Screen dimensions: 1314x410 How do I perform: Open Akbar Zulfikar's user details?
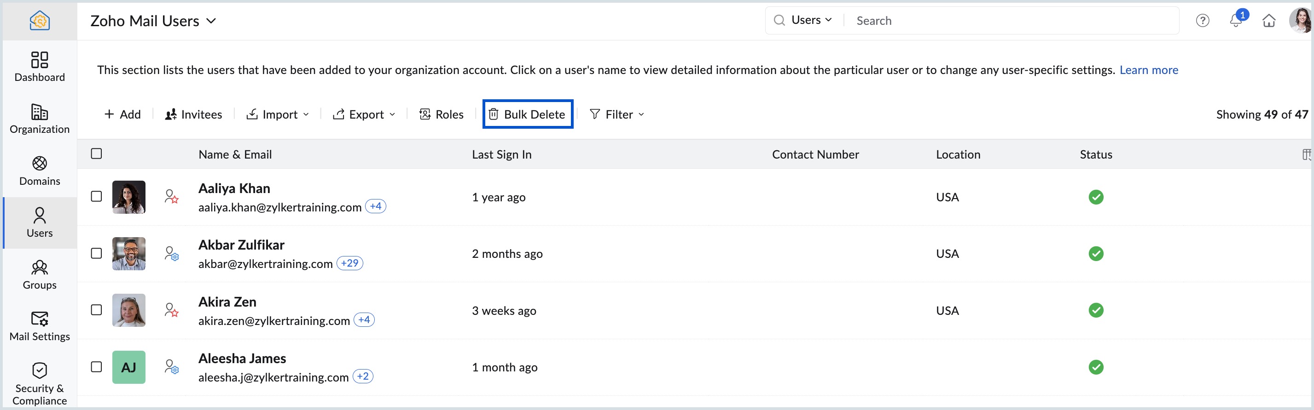click(241, 245)
